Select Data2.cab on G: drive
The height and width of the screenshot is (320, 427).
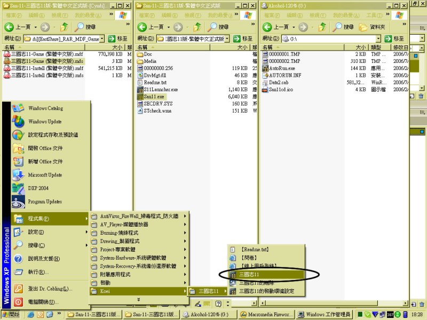click(275, 83)
